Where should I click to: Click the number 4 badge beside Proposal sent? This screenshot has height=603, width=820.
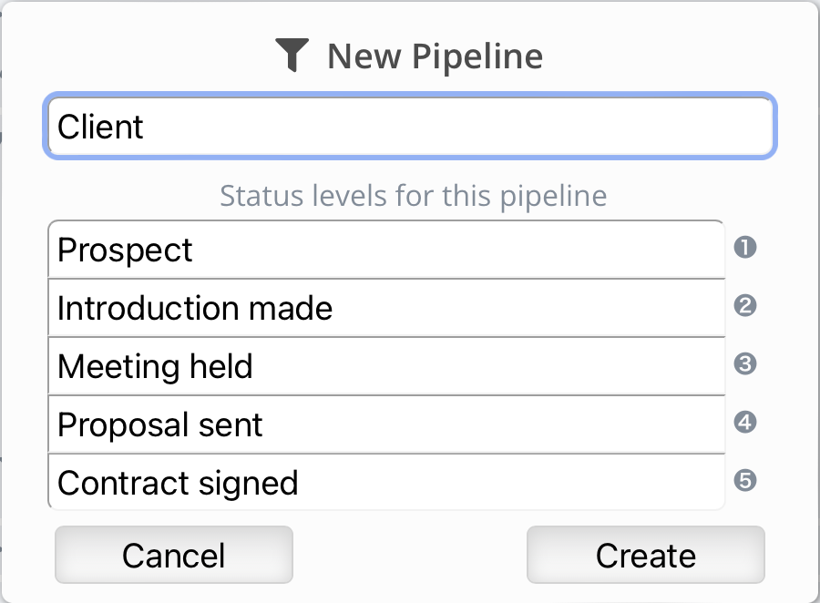tap(745, 423)
